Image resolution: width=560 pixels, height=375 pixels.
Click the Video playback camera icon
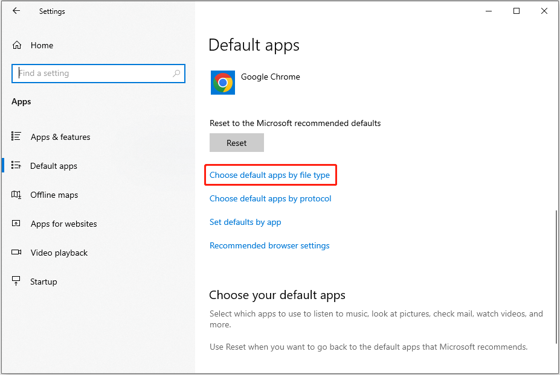coord(16,253)
